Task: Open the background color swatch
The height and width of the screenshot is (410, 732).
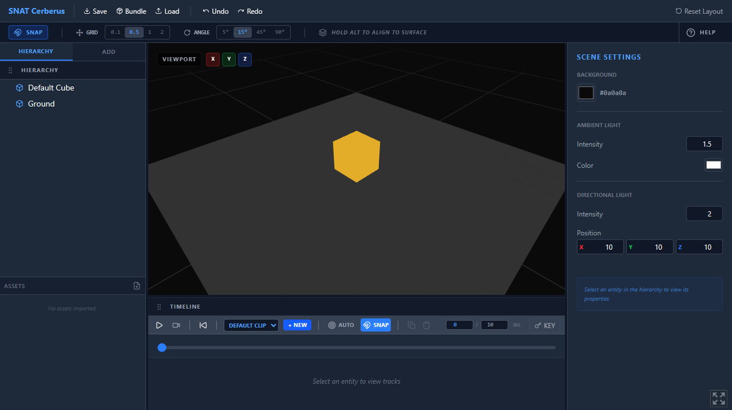Action: click(x=586, y=93)
